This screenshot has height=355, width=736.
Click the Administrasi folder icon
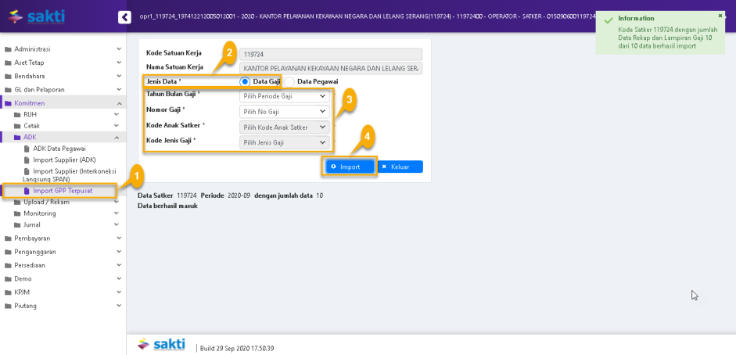coord(8,49)
